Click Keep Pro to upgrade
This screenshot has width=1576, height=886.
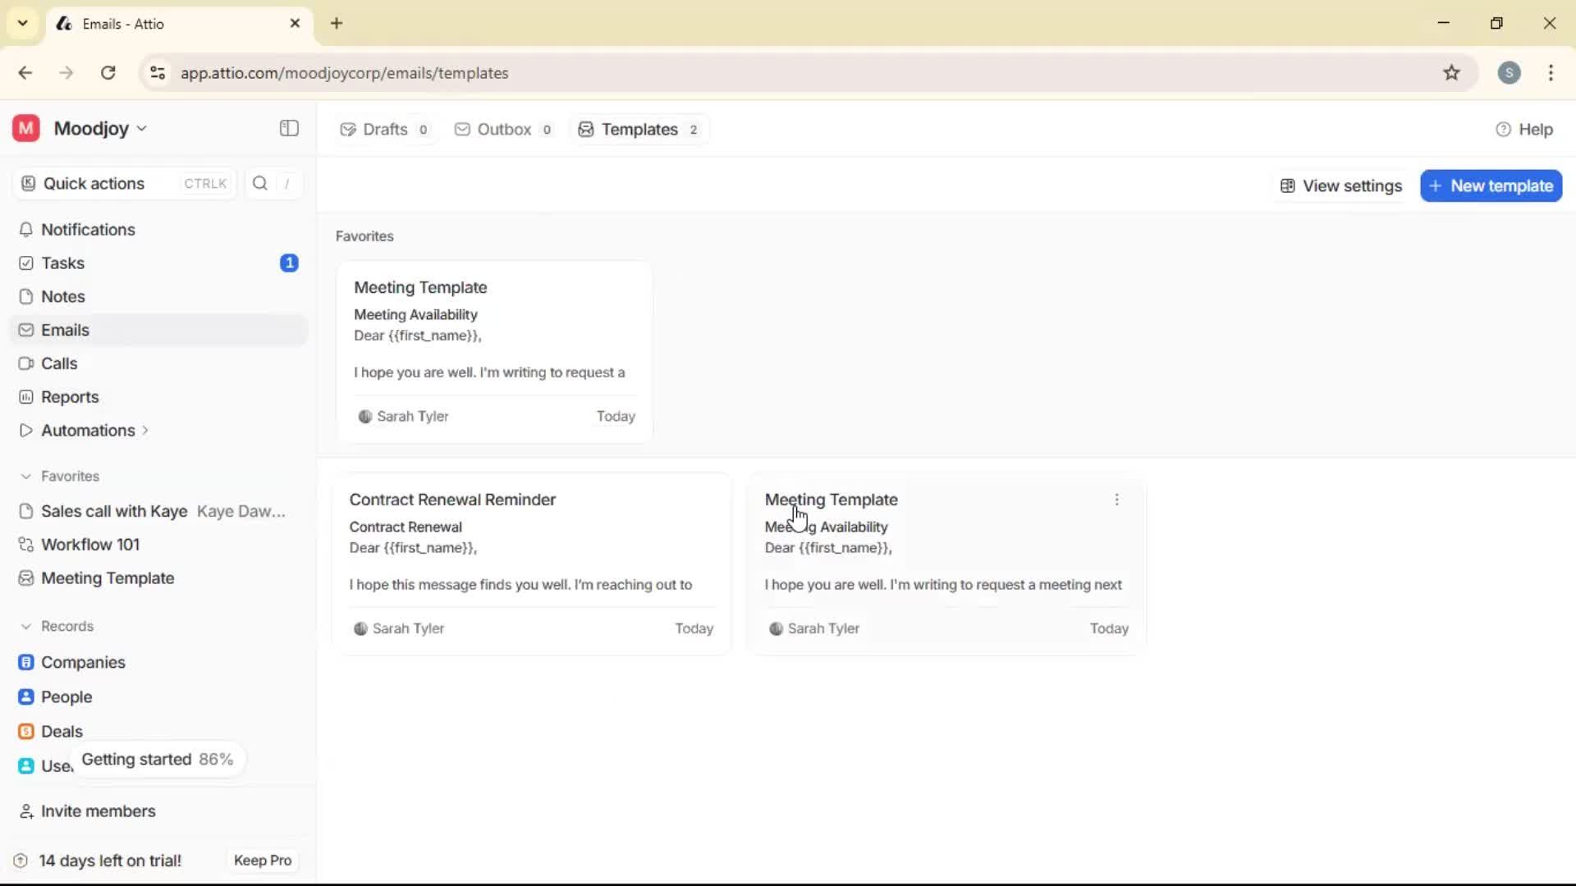point(262,860)
